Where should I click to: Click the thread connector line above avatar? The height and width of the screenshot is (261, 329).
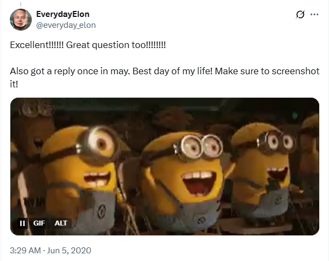tap(21, 4)
